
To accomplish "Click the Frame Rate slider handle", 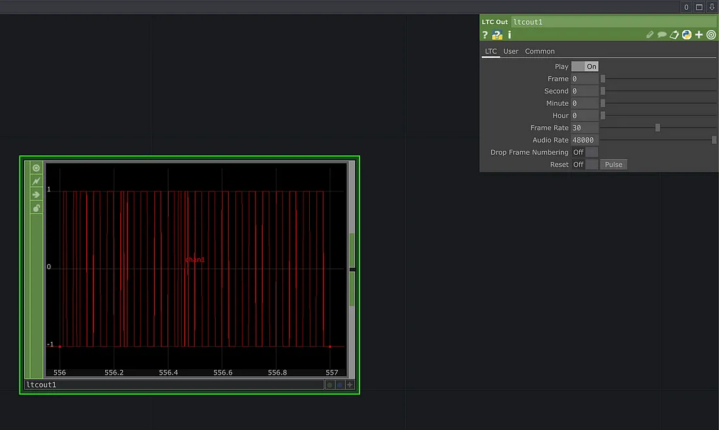I will point(658,128).
